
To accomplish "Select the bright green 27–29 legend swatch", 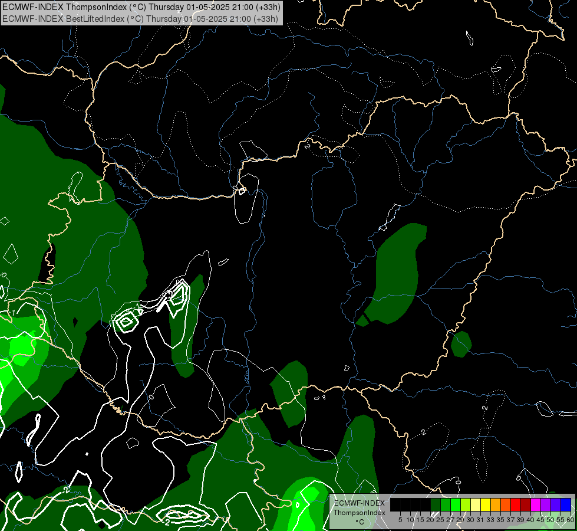I will 456,505.
